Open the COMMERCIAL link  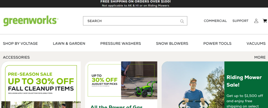point(215,21)
